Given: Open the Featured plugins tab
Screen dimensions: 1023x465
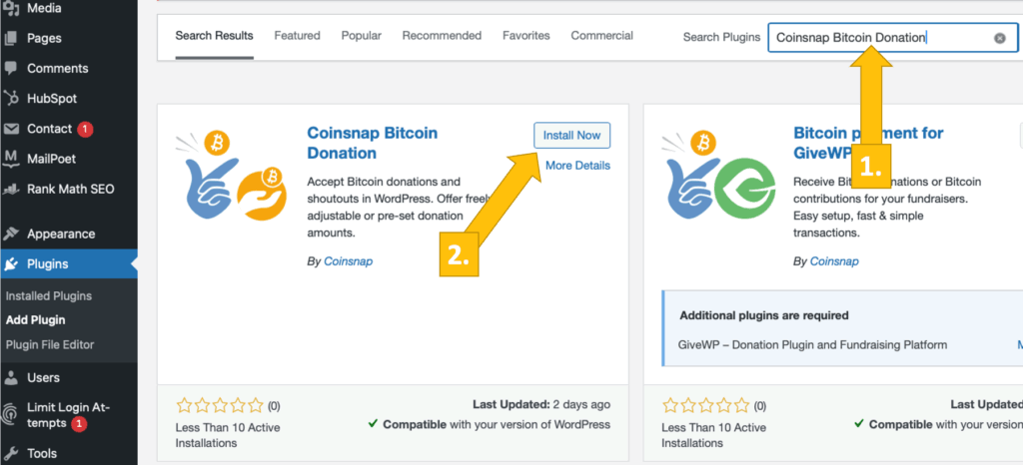Looking at the screenshot, I should point(297,36).
